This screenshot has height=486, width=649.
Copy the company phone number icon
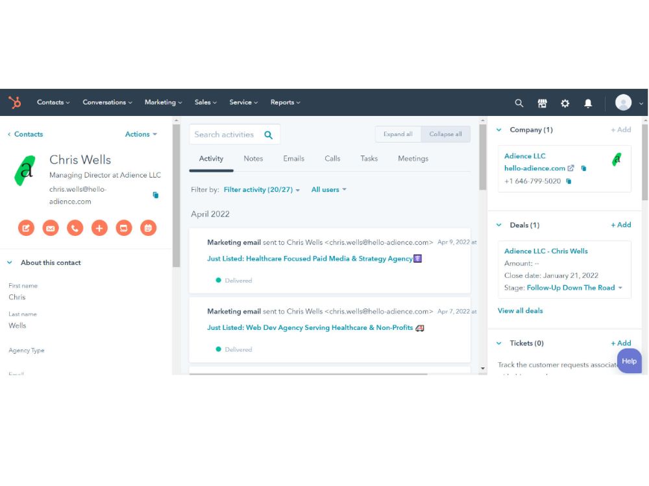point(569,181)
